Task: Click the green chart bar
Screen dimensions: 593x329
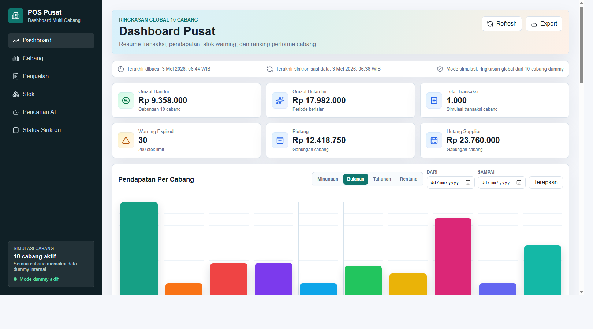Action: pyautogui.click(x=363, y=280)
